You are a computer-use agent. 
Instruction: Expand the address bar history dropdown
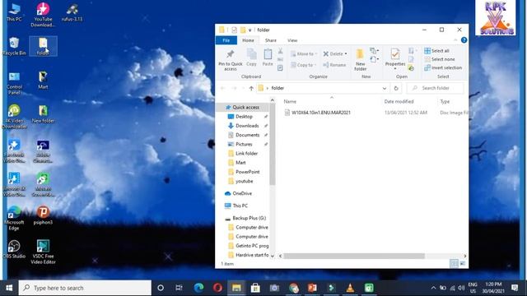point(385,88)
